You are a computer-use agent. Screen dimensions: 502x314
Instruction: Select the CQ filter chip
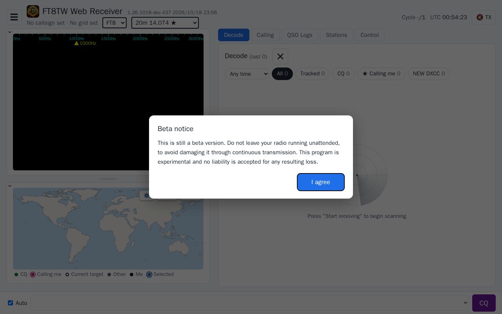pos(344,74)
